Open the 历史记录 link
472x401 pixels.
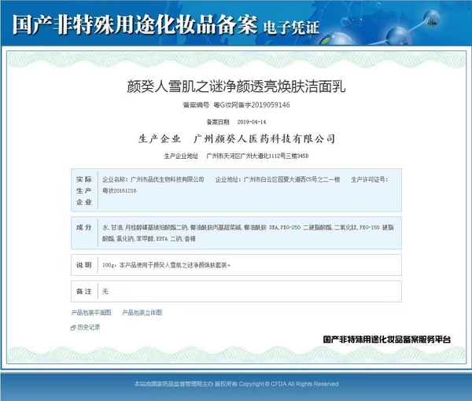[x=88, y=327]
